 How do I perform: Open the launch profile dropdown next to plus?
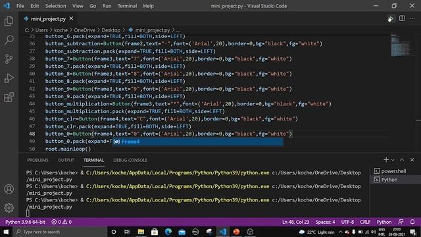[x=393, y=160]
